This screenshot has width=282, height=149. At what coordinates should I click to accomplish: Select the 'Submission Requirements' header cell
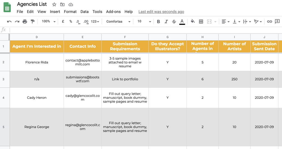point(125,46)
